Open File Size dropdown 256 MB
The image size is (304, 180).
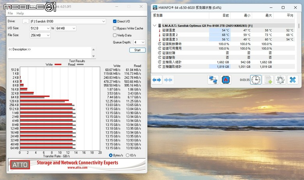click(40, 35)
